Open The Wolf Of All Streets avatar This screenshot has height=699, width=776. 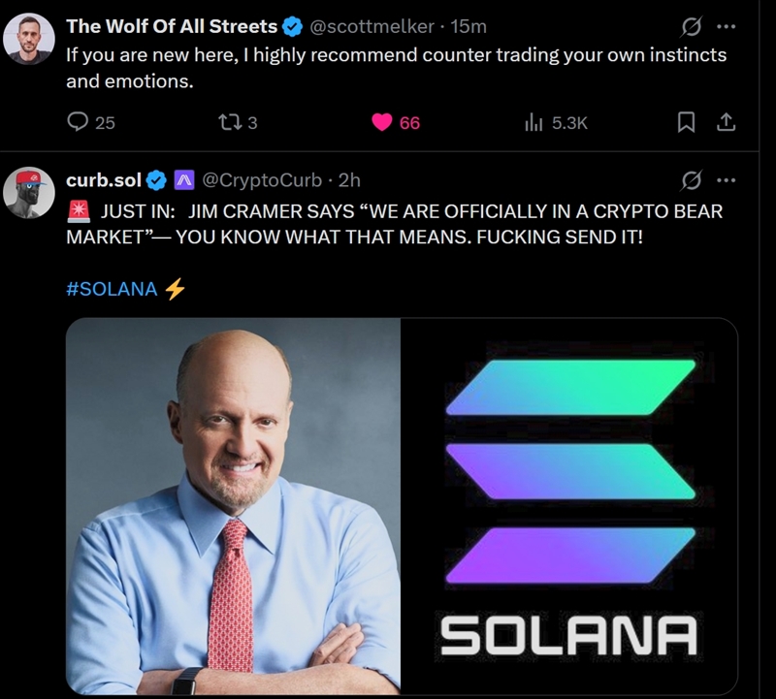click(x=29, y=39)
